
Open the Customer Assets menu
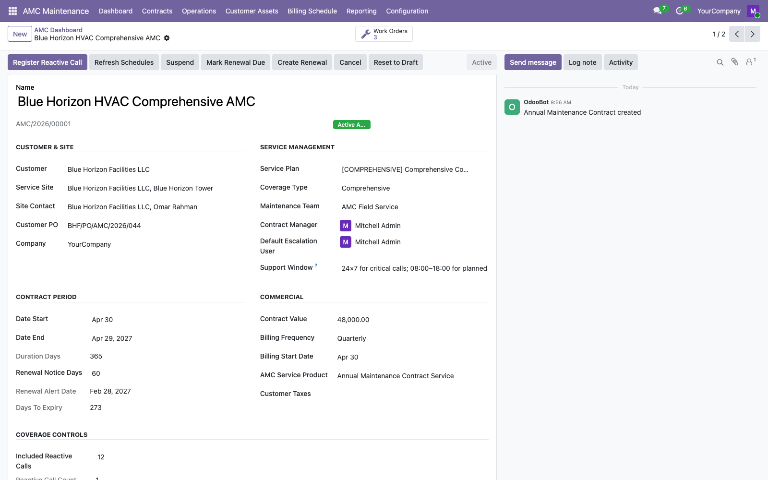coord(252,11)
